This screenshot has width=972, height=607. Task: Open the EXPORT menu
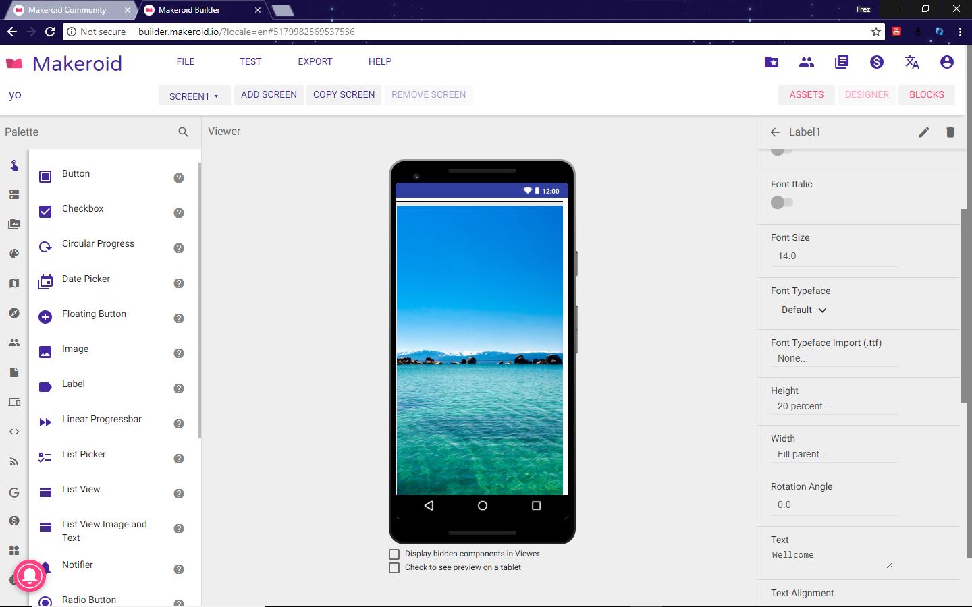pos(315,61)
